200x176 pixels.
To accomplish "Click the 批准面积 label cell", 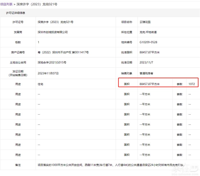I will (127, 52).
